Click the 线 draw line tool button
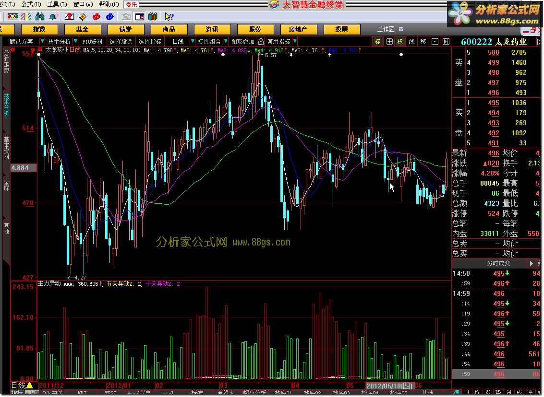544x397 pixels. click(x=412, y=42)
